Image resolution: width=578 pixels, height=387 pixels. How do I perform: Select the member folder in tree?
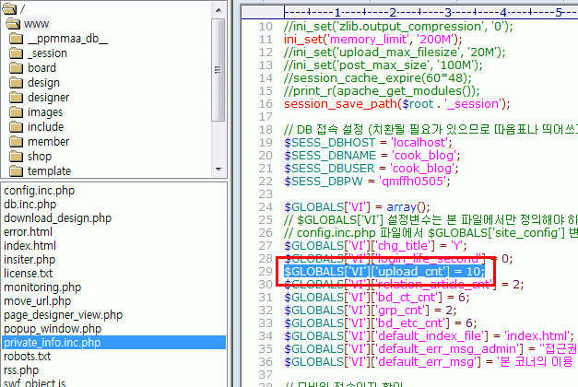point(48,142)
